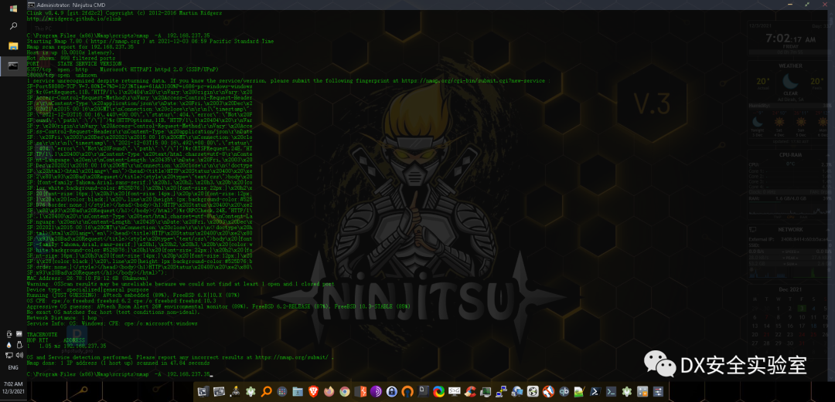Open the CCleaner dock icon
Image resolution: width=835 pixels, height=402 pixels.
470,391
